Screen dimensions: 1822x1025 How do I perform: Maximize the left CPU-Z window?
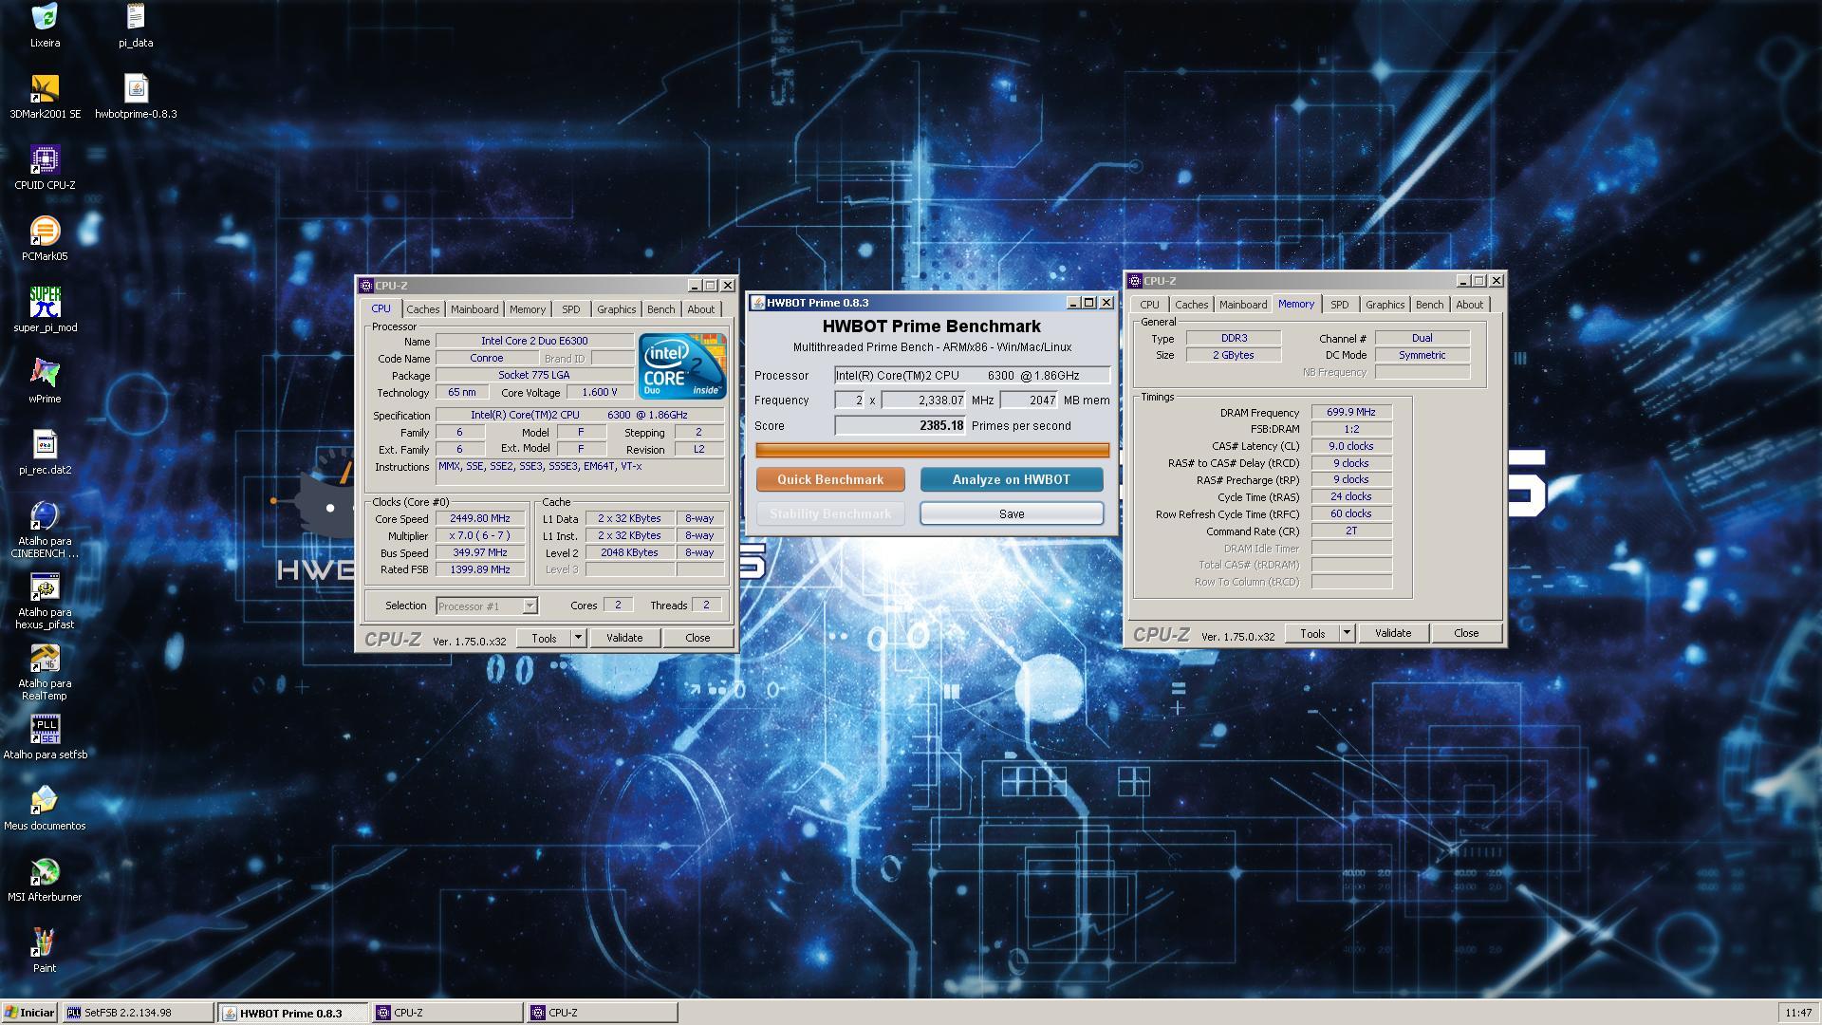pyautogui.click(x=711, y=286)
